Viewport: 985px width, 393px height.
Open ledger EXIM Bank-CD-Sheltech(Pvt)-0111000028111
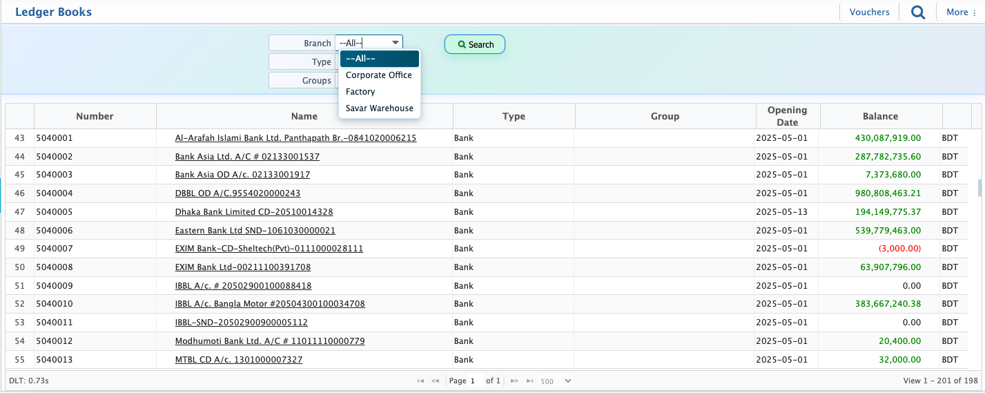tap(269, 249)
